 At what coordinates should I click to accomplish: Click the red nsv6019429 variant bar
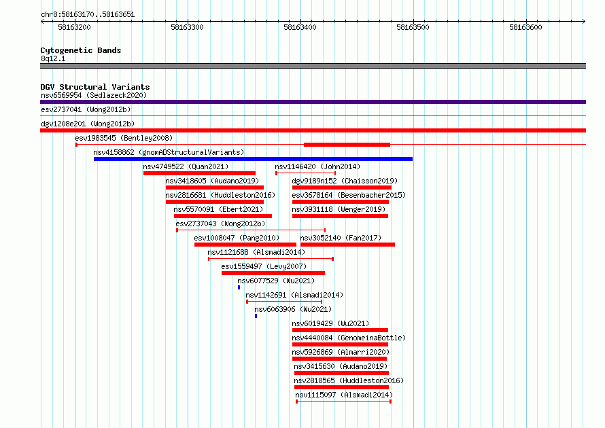(340, 330)
